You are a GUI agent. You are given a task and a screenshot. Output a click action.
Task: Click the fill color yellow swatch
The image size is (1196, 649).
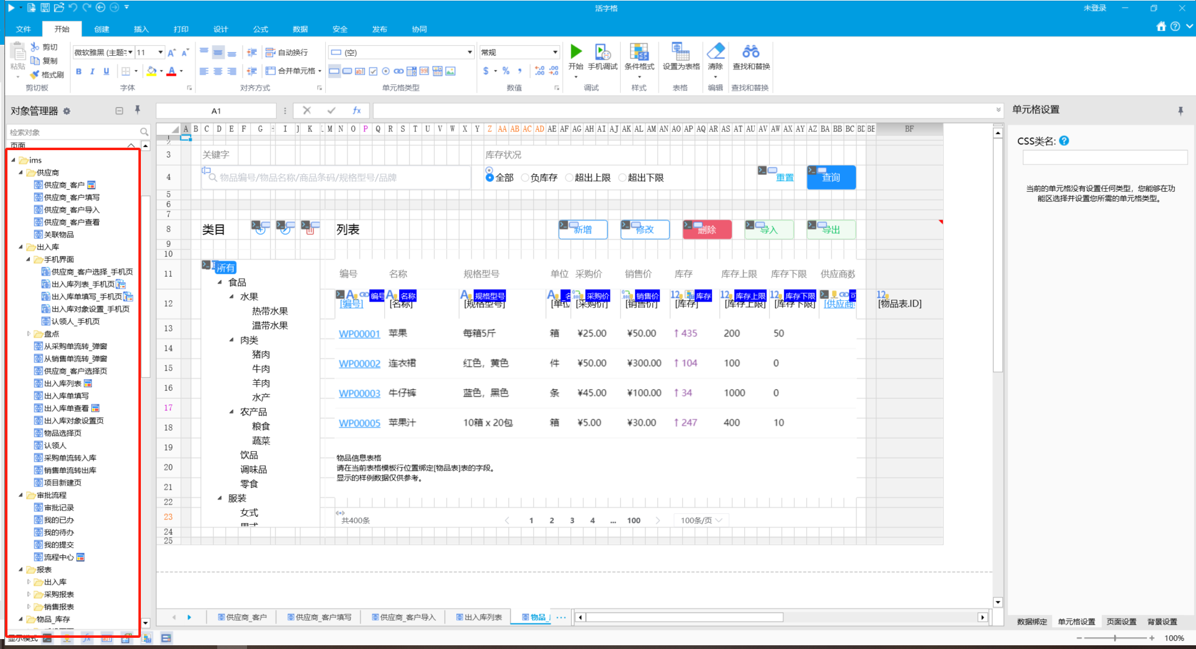[151, 71]
